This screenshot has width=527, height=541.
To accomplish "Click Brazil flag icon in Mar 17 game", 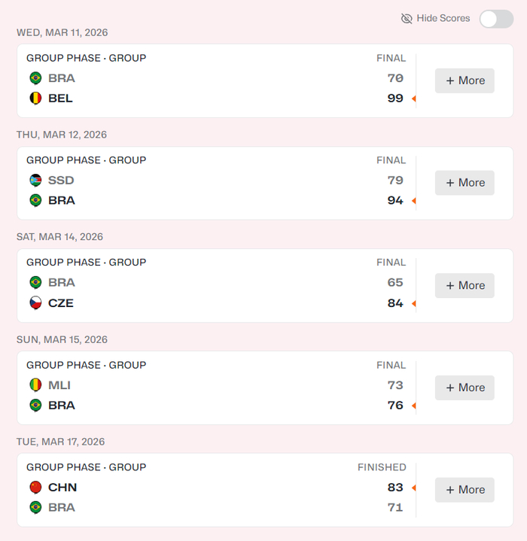I will click(x=35, y=508).
